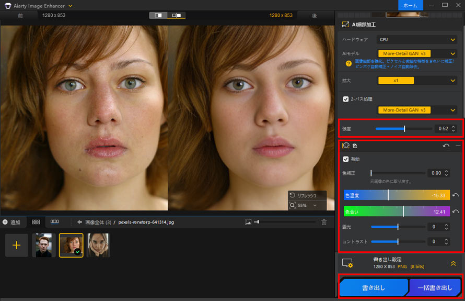Click the 色 panel palette icon
This screenshot has width=465, height=301.
pos(346,146)
